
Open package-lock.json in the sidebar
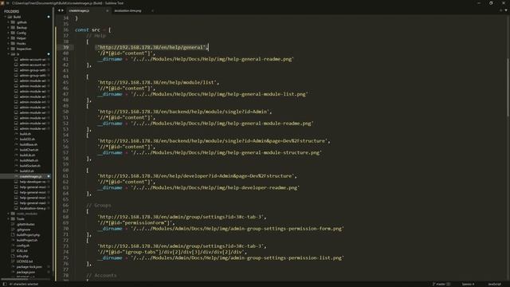(x=29, y=267)
